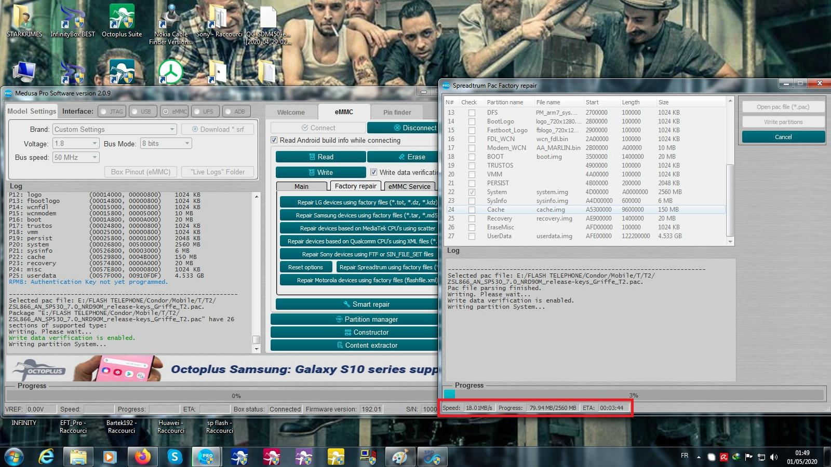Uncheck the System partition in Spreadtrum repair list
The image size is (831, 467).
[x=471, y=191]
